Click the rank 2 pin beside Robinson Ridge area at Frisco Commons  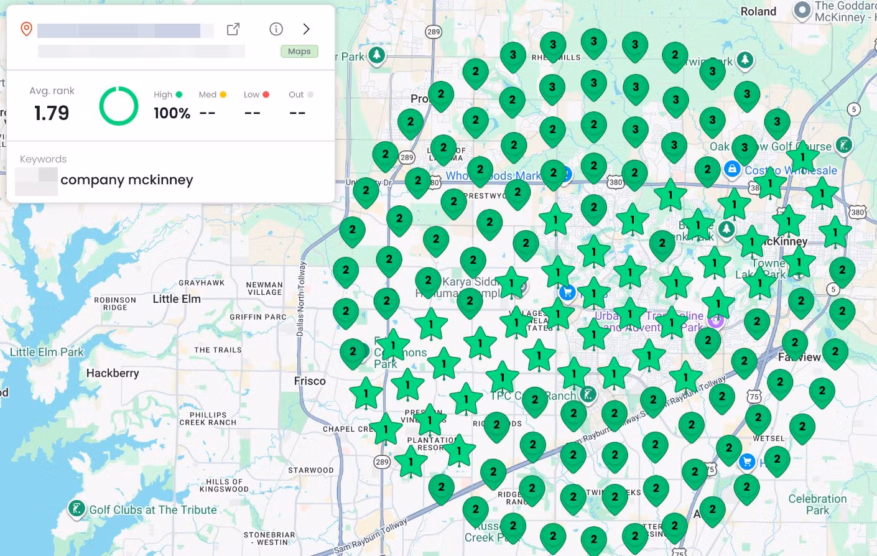coord(353,353)
